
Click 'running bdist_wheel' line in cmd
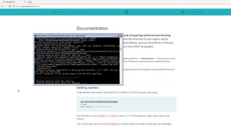pyautogui.click(x=47, y=66)
